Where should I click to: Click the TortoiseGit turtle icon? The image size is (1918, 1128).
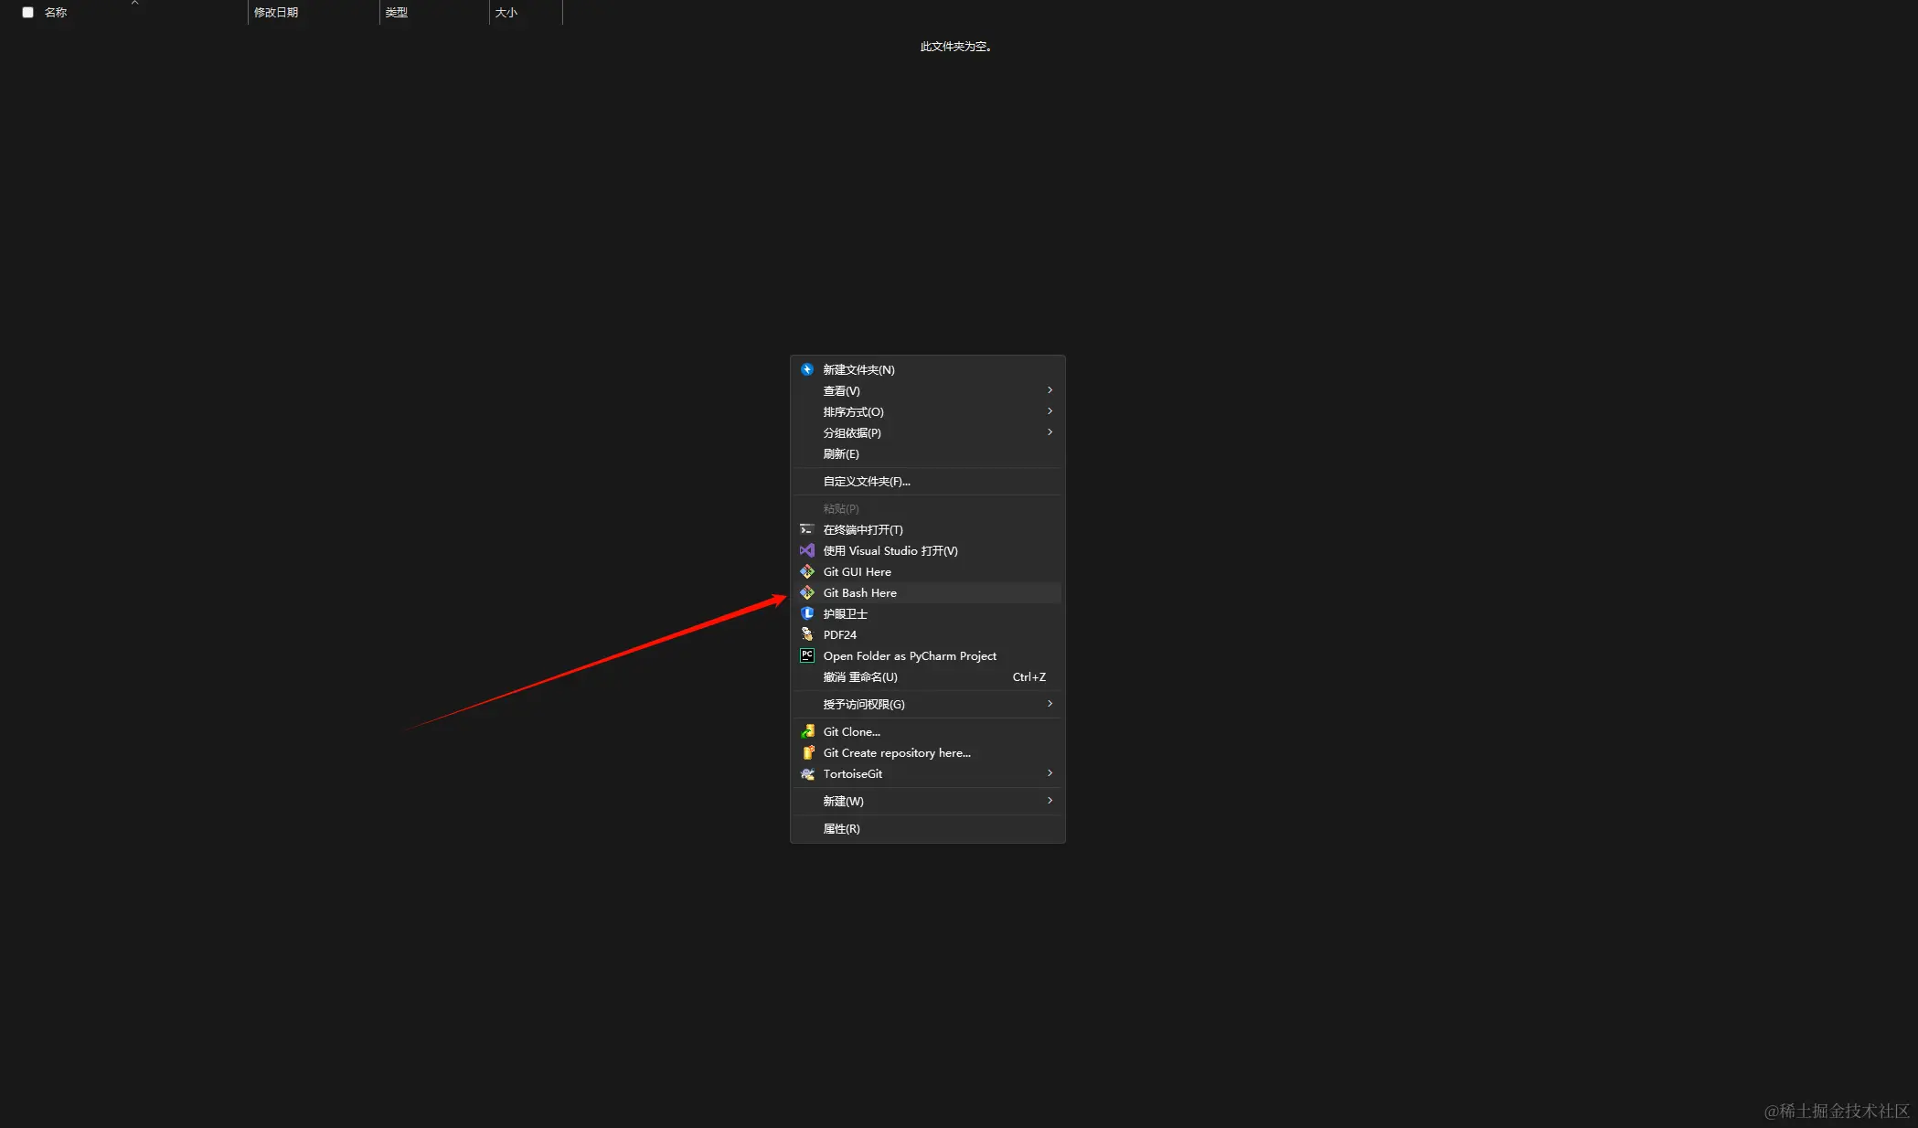click(x=807, y=774)
